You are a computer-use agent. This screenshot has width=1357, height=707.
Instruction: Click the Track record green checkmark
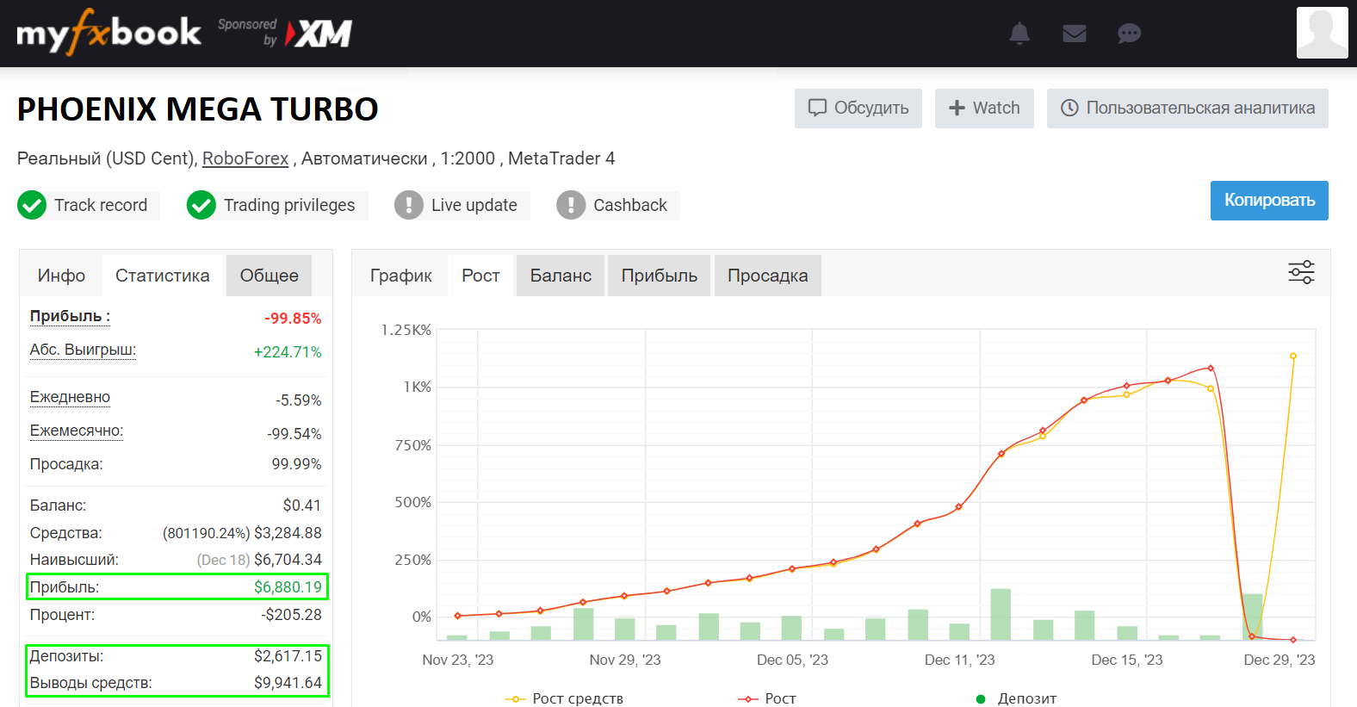32,205
